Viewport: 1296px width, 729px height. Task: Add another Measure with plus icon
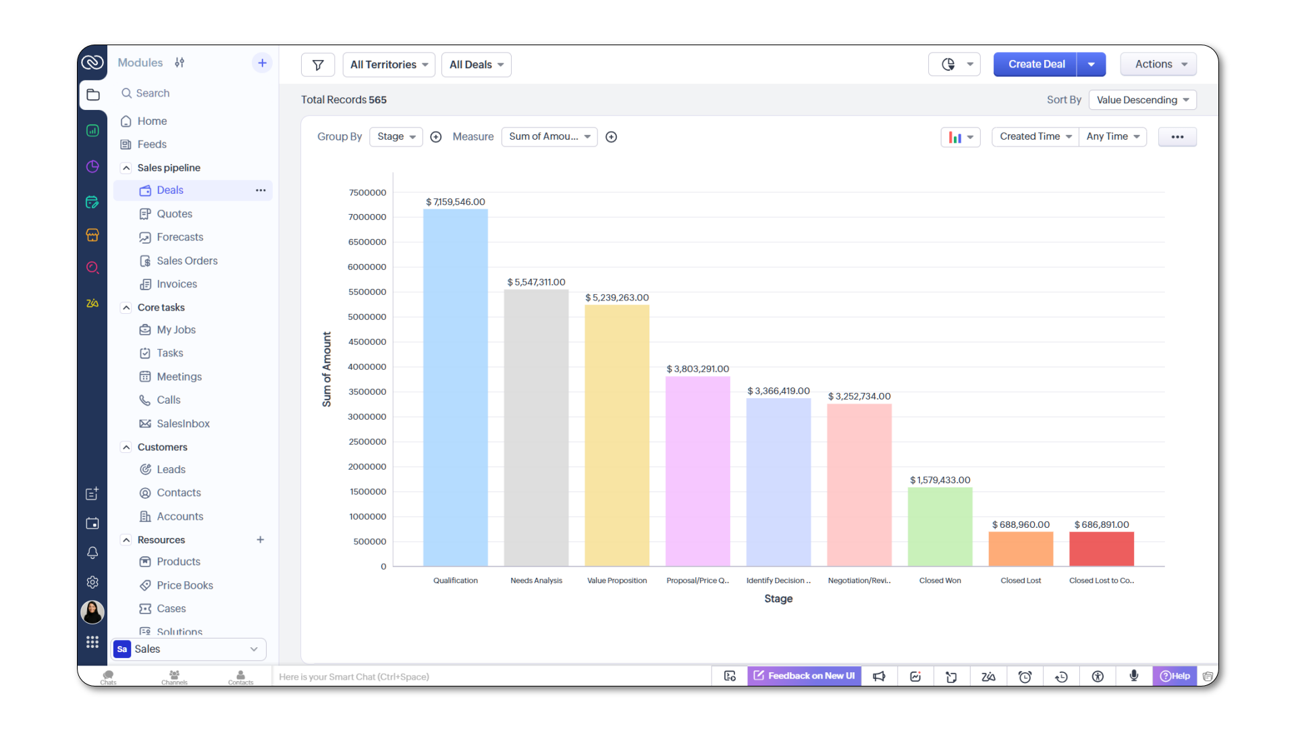click(612, 137)
